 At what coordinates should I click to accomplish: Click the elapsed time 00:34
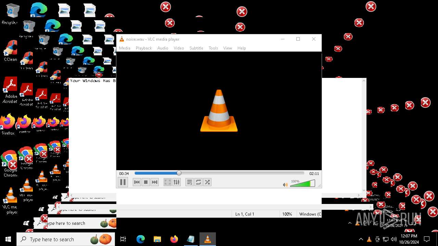pos(124,174)
